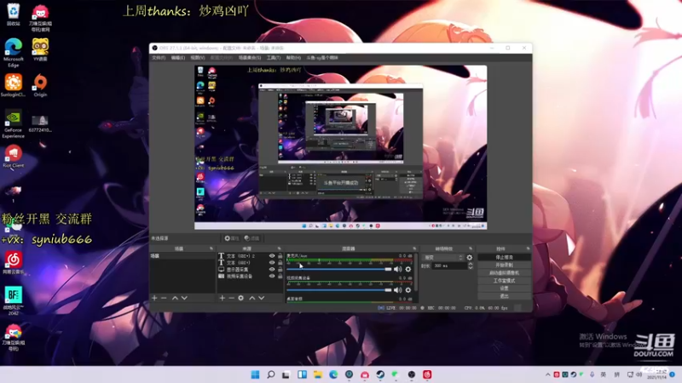682x383 pixels.
Task: Open Microsoft Edge desktop shortcut
Action: click(x=13, y=52)
